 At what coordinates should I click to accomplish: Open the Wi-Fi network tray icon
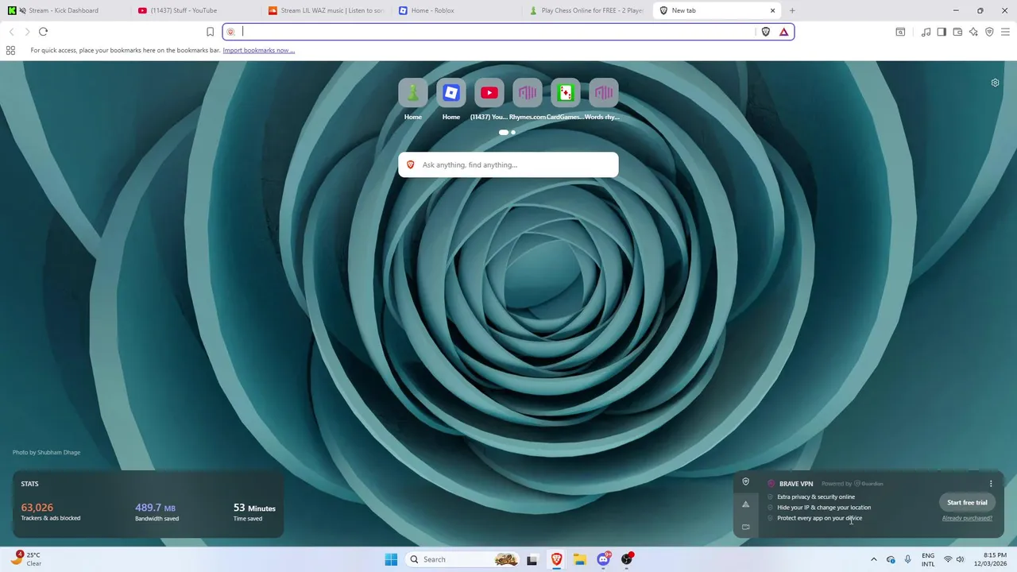(x=947, y=559)
